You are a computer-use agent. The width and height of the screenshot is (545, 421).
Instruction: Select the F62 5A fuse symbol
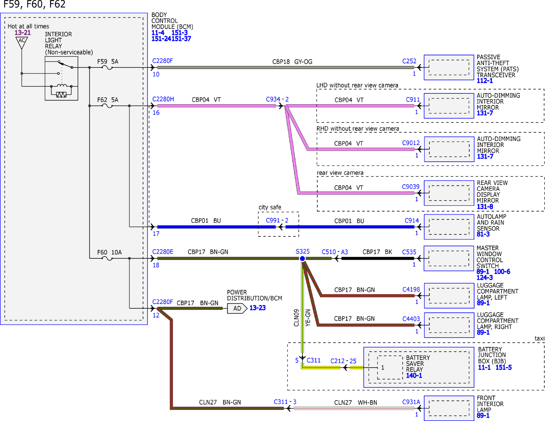tap(107, 106)
